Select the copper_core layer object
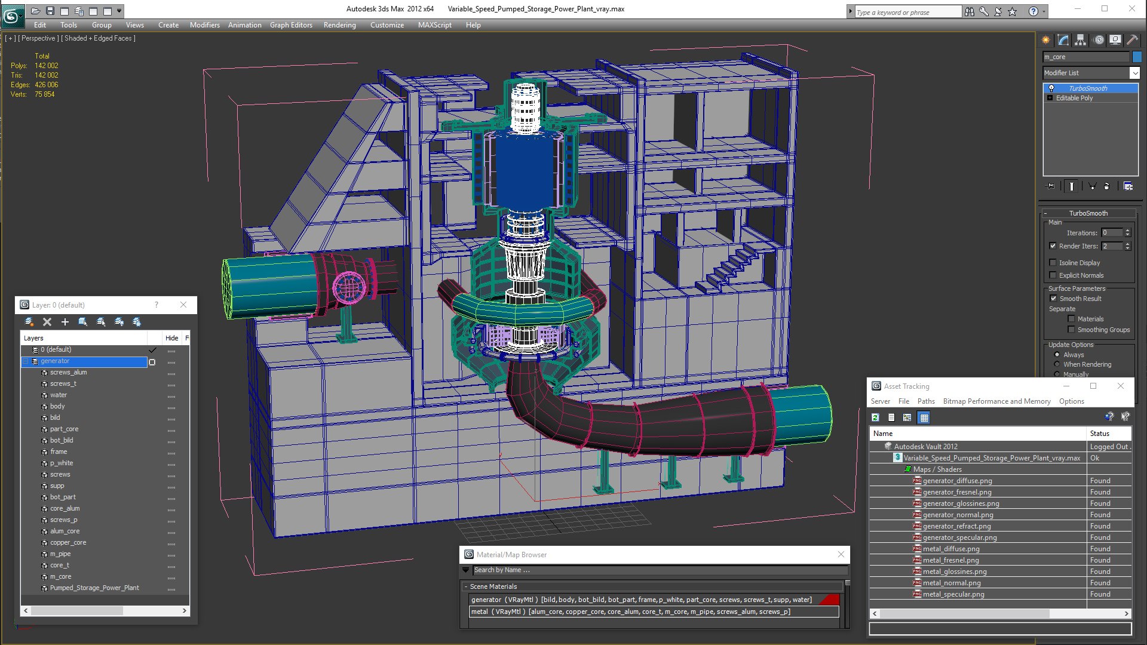Screen dimensions: 1147x645 [68, 542]
